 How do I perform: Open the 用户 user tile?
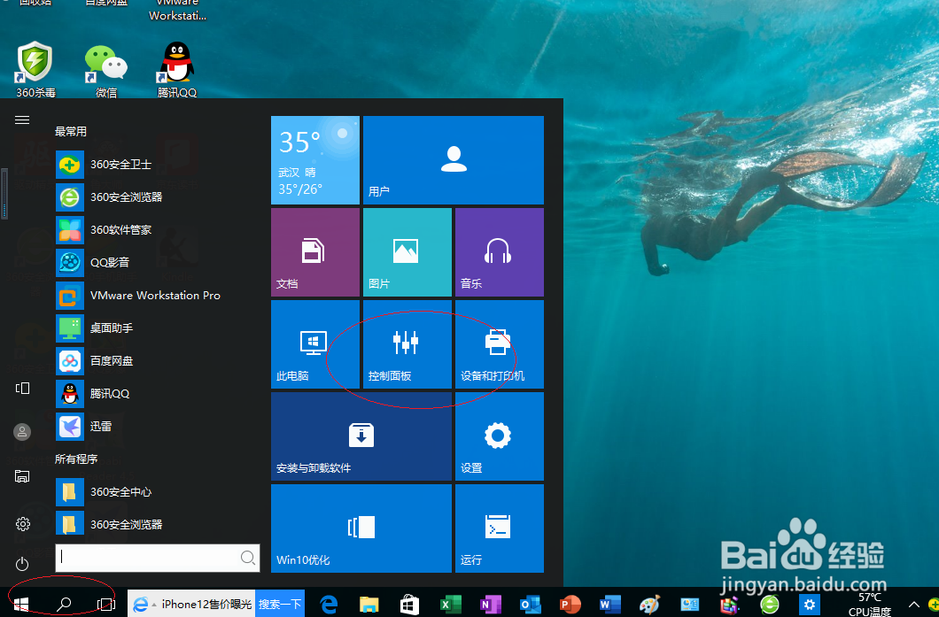(x=454, y=160)
